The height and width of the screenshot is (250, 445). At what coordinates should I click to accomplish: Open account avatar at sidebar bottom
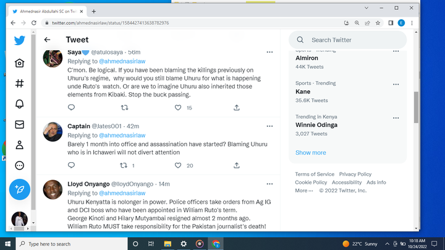[20, 219]
